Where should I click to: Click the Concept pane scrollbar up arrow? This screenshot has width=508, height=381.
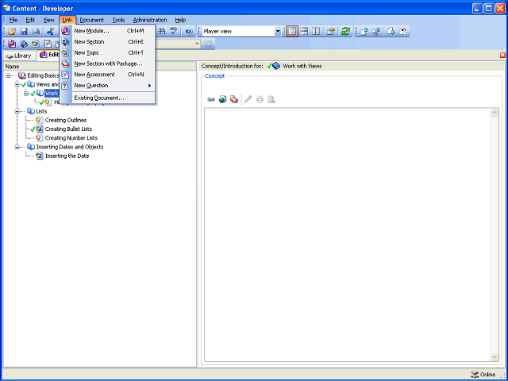[495, 113]
